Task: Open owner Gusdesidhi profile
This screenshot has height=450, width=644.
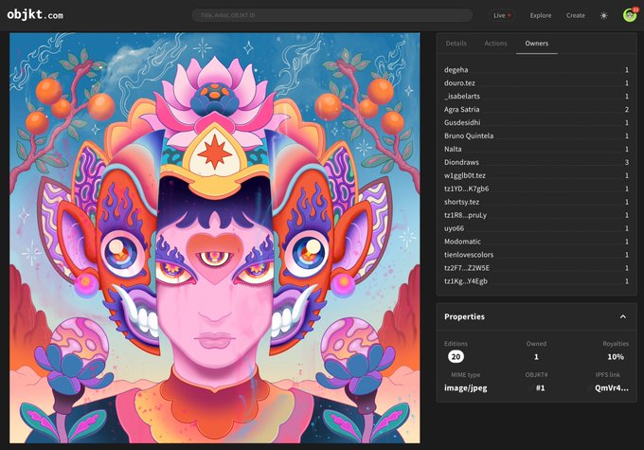Action: point(462,122)
